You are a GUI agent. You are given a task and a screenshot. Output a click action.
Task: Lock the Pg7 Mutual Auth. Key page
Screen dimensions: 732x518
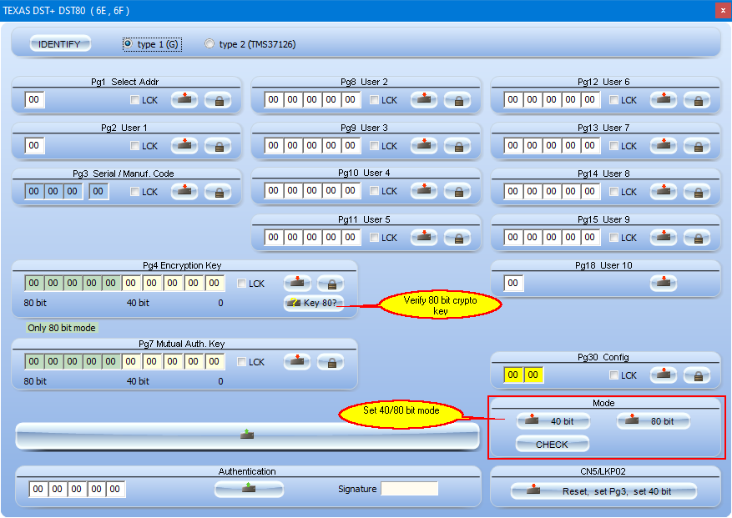pos(331,362)
